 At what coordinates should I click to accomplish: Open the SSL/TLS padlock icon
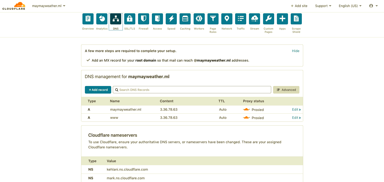[130, 19]
